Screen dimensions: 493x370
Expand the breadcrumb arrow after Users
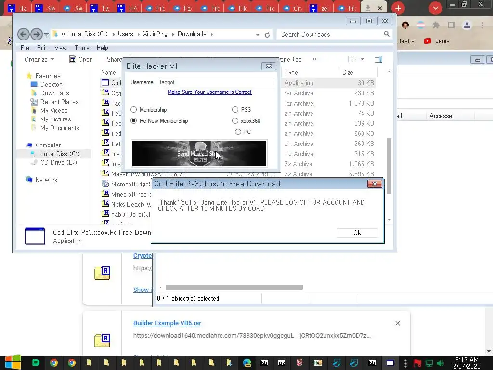pyautogui.click(x=138, y=34)
